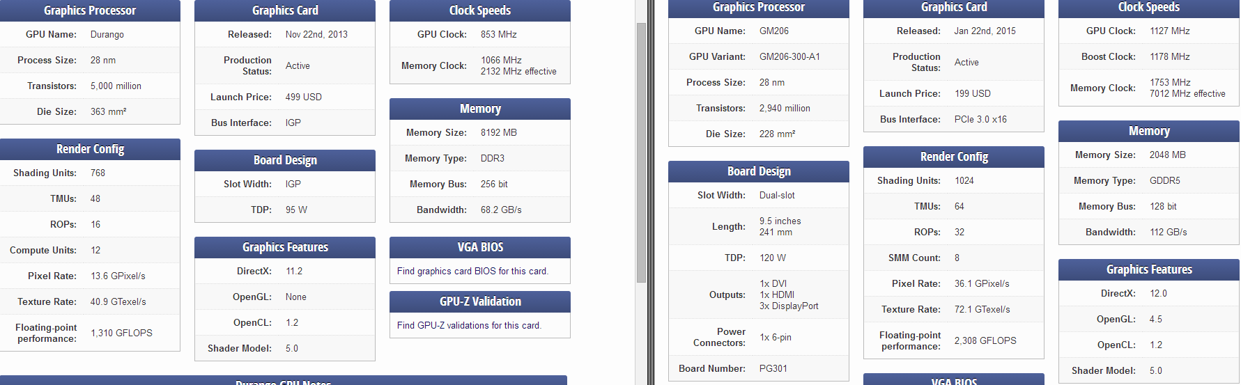
Task: Click the pixel rate '36.1 GPixel/s'
Action: tap(982, 283)
